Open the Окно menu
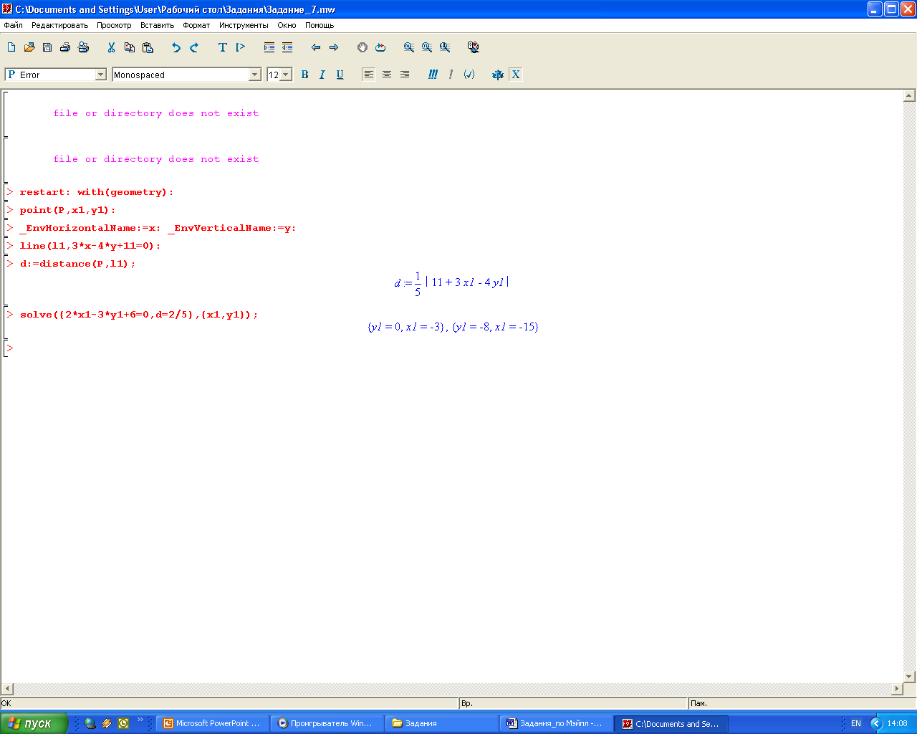The height and width of the screenshot is (734, 917). (x=287, y=25)
